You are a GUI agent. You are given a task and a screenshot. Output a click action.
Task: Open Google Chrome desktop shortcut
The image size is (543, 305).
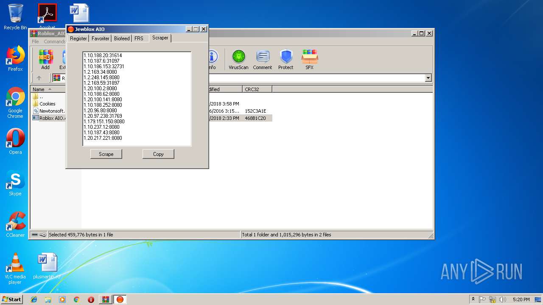[x=15, y=103]
